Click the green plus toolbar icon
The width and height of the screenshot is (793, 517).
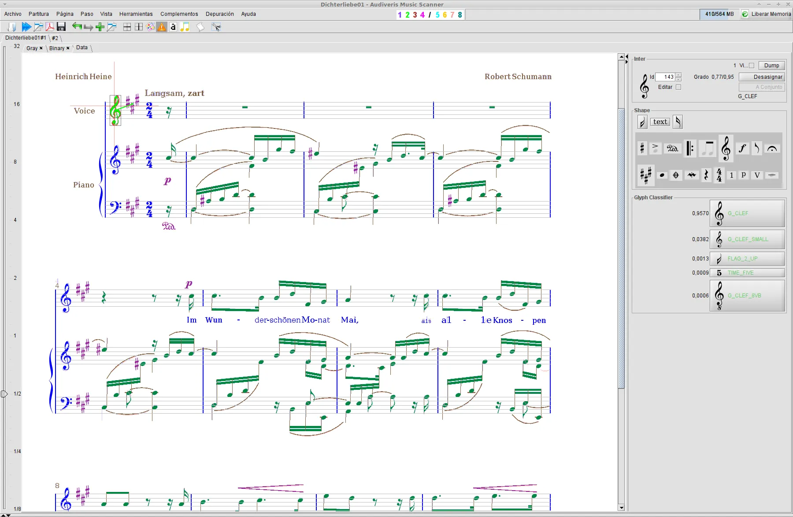coord(100,27)
